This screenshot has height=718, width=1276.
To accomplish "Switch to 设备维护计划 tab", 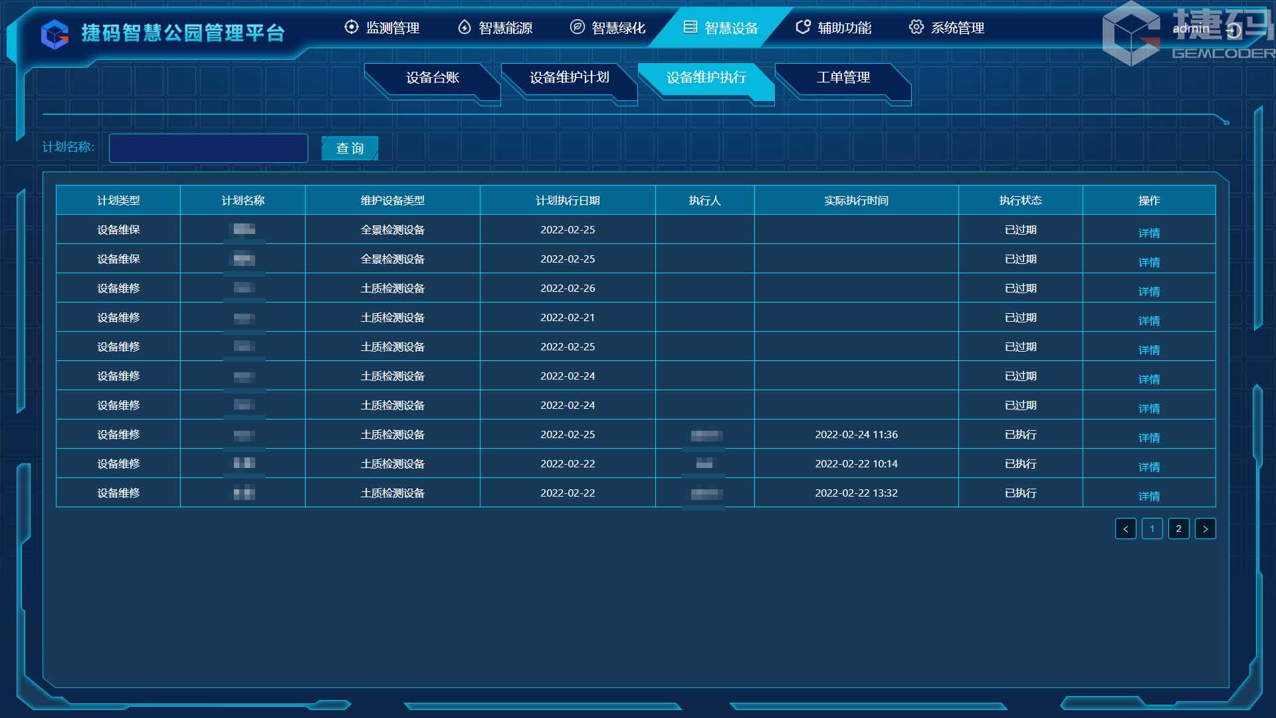I will [569, 78].
